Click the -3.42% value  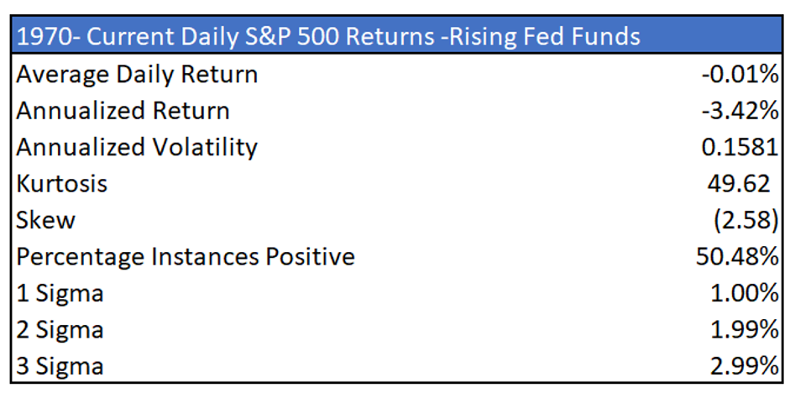(740, 111)
